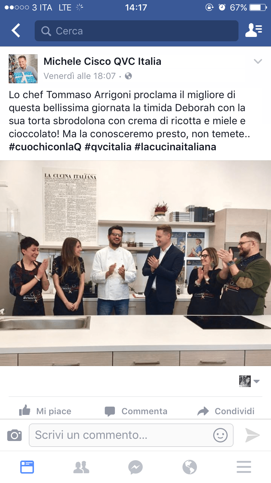271x483 pixels.
Task: Focus the Cerca search field
Action: pos(137,31)
